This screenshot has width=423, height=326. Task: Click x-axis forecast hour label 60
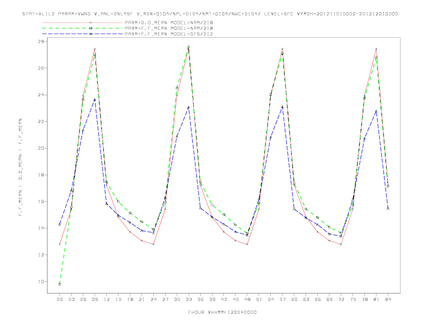(294, 299)
